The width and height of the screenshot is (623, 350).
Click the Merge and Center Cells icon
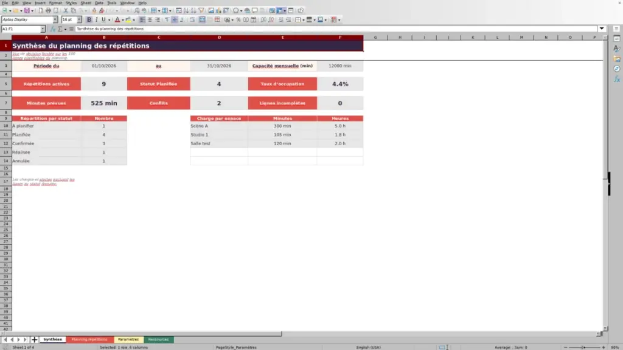pyautogui.click(x=202, y=19)
